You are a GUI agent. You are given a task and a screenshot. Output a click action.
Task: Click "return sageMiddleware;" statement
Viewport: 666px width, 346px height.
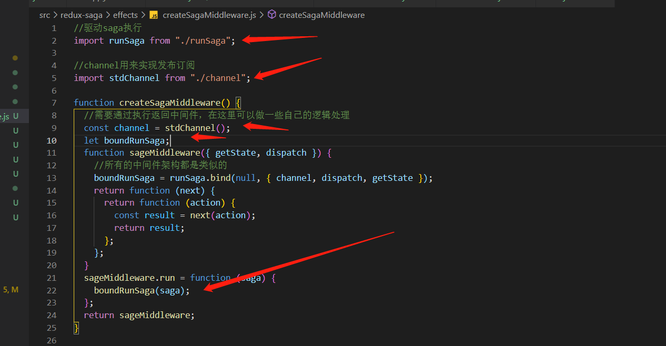tap(139, 315)
